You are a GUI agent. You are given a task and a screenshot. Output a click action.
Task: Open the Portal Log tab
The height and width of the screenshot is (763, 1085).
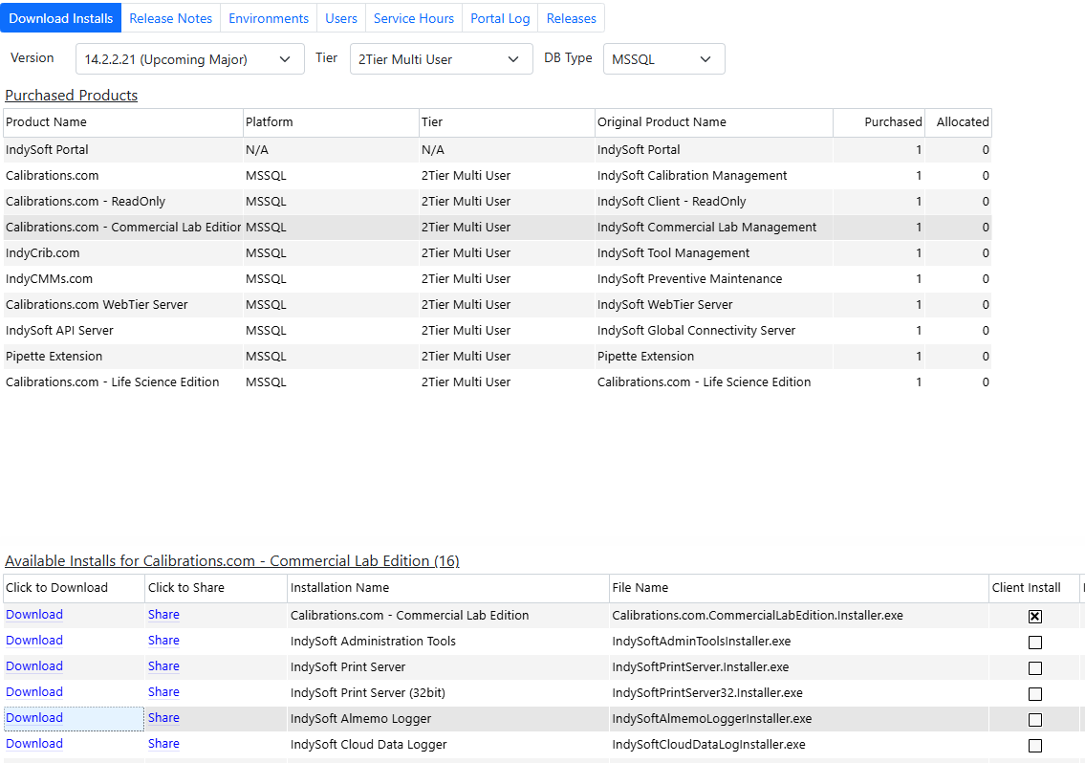click(500, 18)
